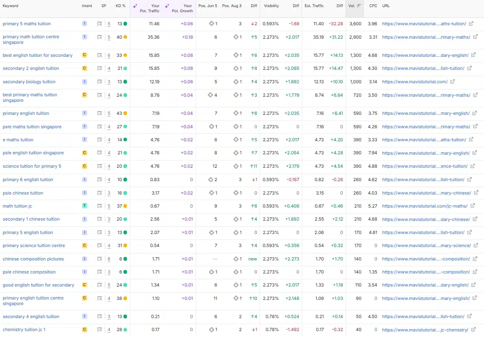
Task: Sort by CPC column header
Action: coord(373,6)
